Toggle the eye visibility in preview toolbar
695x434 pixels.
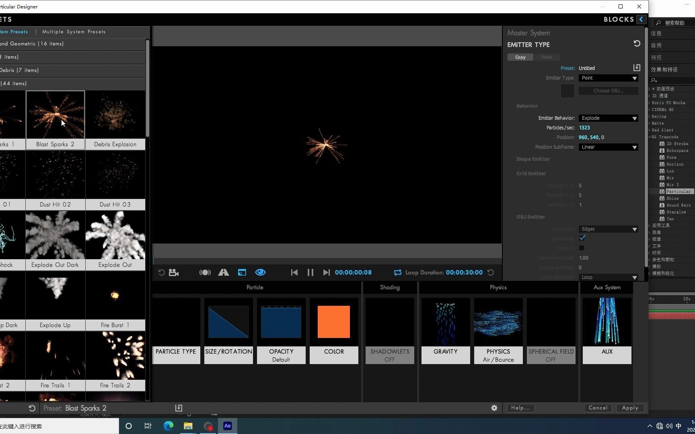[x=260, y=272]
